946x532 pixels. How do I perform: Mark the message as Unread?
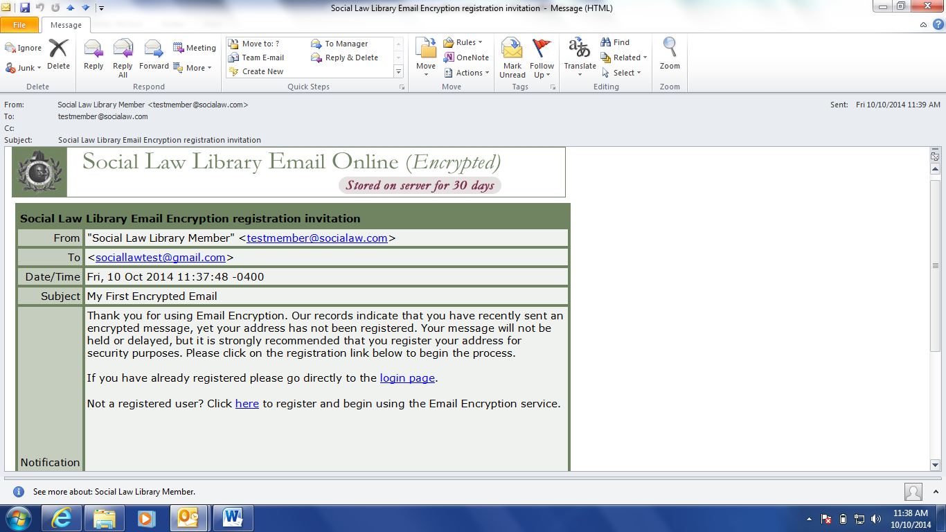pos(512,59)
